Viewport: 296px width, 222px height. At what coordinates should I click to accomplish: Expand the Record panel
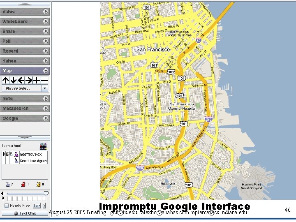[x=25, y=51]
